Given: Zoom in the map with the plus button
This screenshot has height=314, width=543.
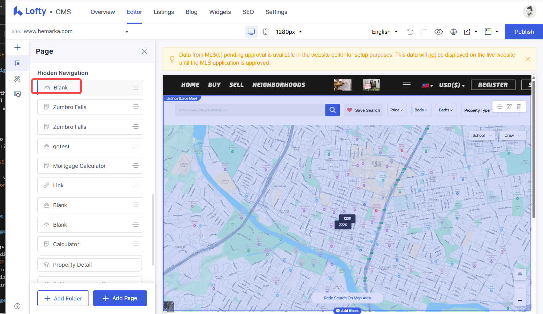Looking at the screenshot, I should 520,289.
